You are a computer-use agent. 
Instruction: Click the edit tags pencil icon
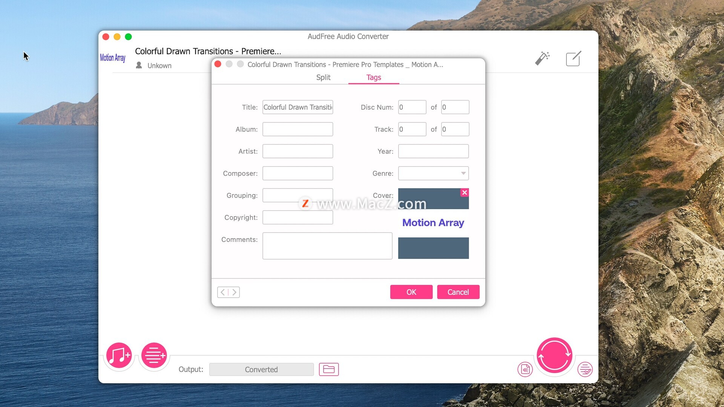(574, 58)
